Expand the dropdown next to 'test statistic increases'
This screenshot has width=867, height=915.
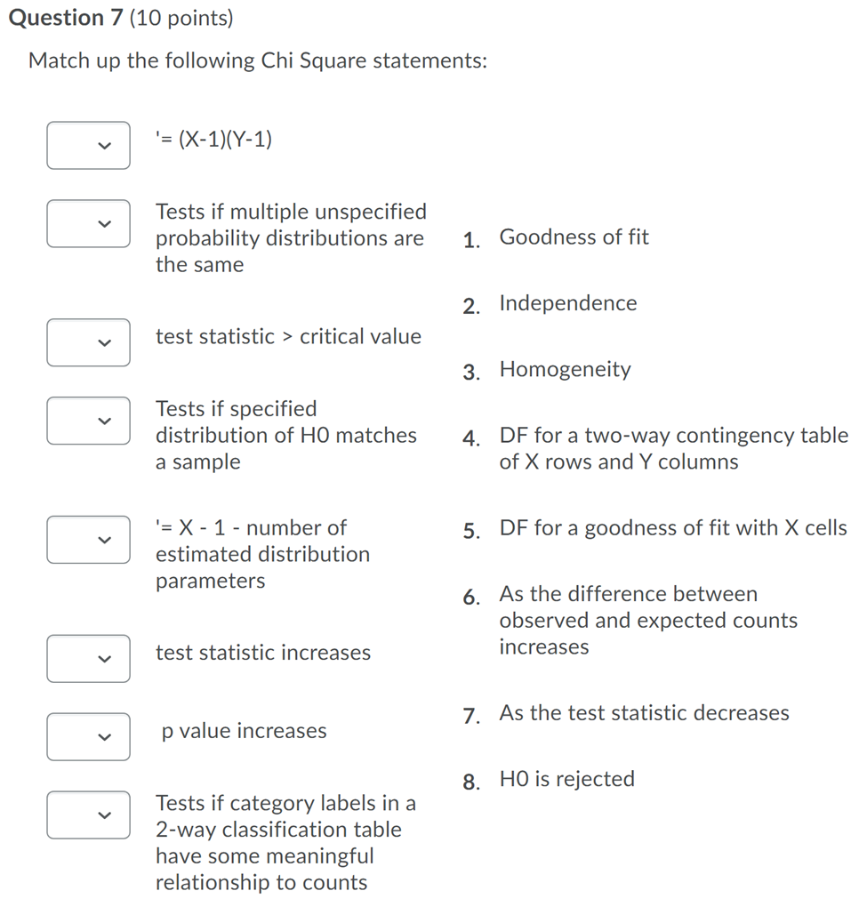point(88,658)
